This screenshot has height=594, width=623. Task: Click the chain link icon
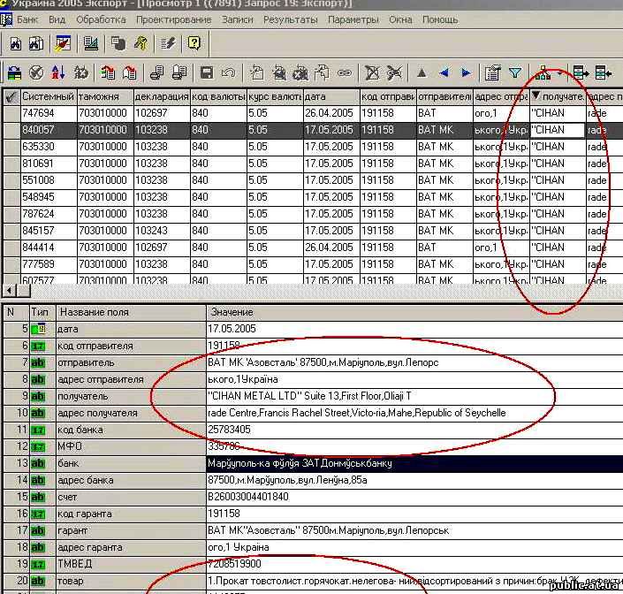(x=345, y=72)
